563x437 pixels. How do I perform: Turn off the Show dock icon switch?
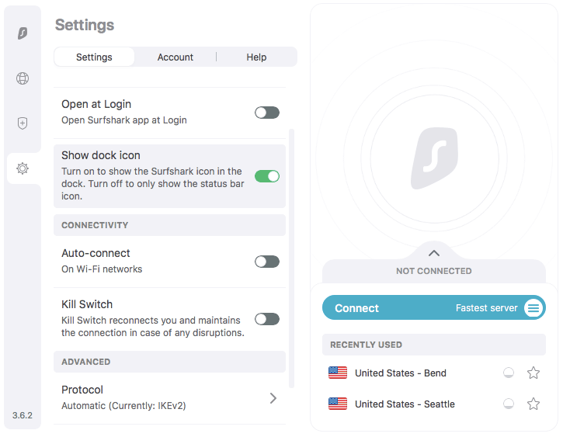tap(267, 176)
